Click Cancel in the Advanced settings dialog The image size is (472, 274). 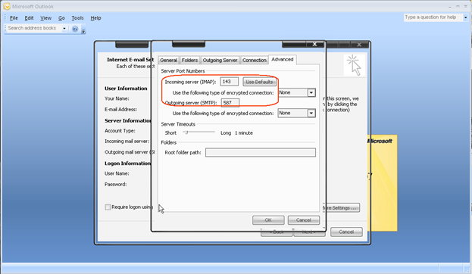pos(303,220)
